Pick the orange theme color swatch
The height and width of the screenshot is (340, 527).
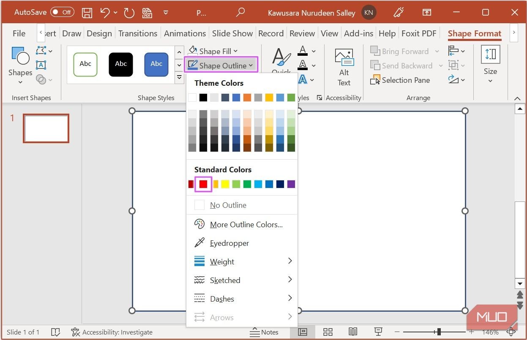point(247,98)
